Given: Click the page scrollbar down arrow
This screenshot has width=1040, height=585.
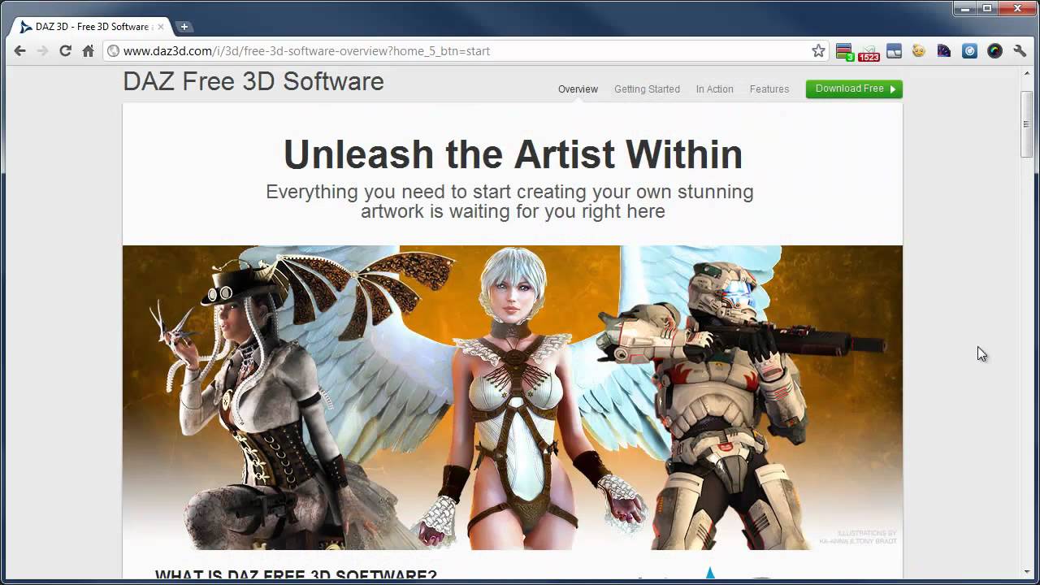Looking at the screenshot, I should [1026, 572].
